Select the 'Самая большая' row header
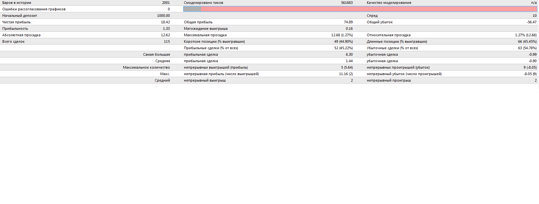539x204 pixels. click(x=156, y=54)
